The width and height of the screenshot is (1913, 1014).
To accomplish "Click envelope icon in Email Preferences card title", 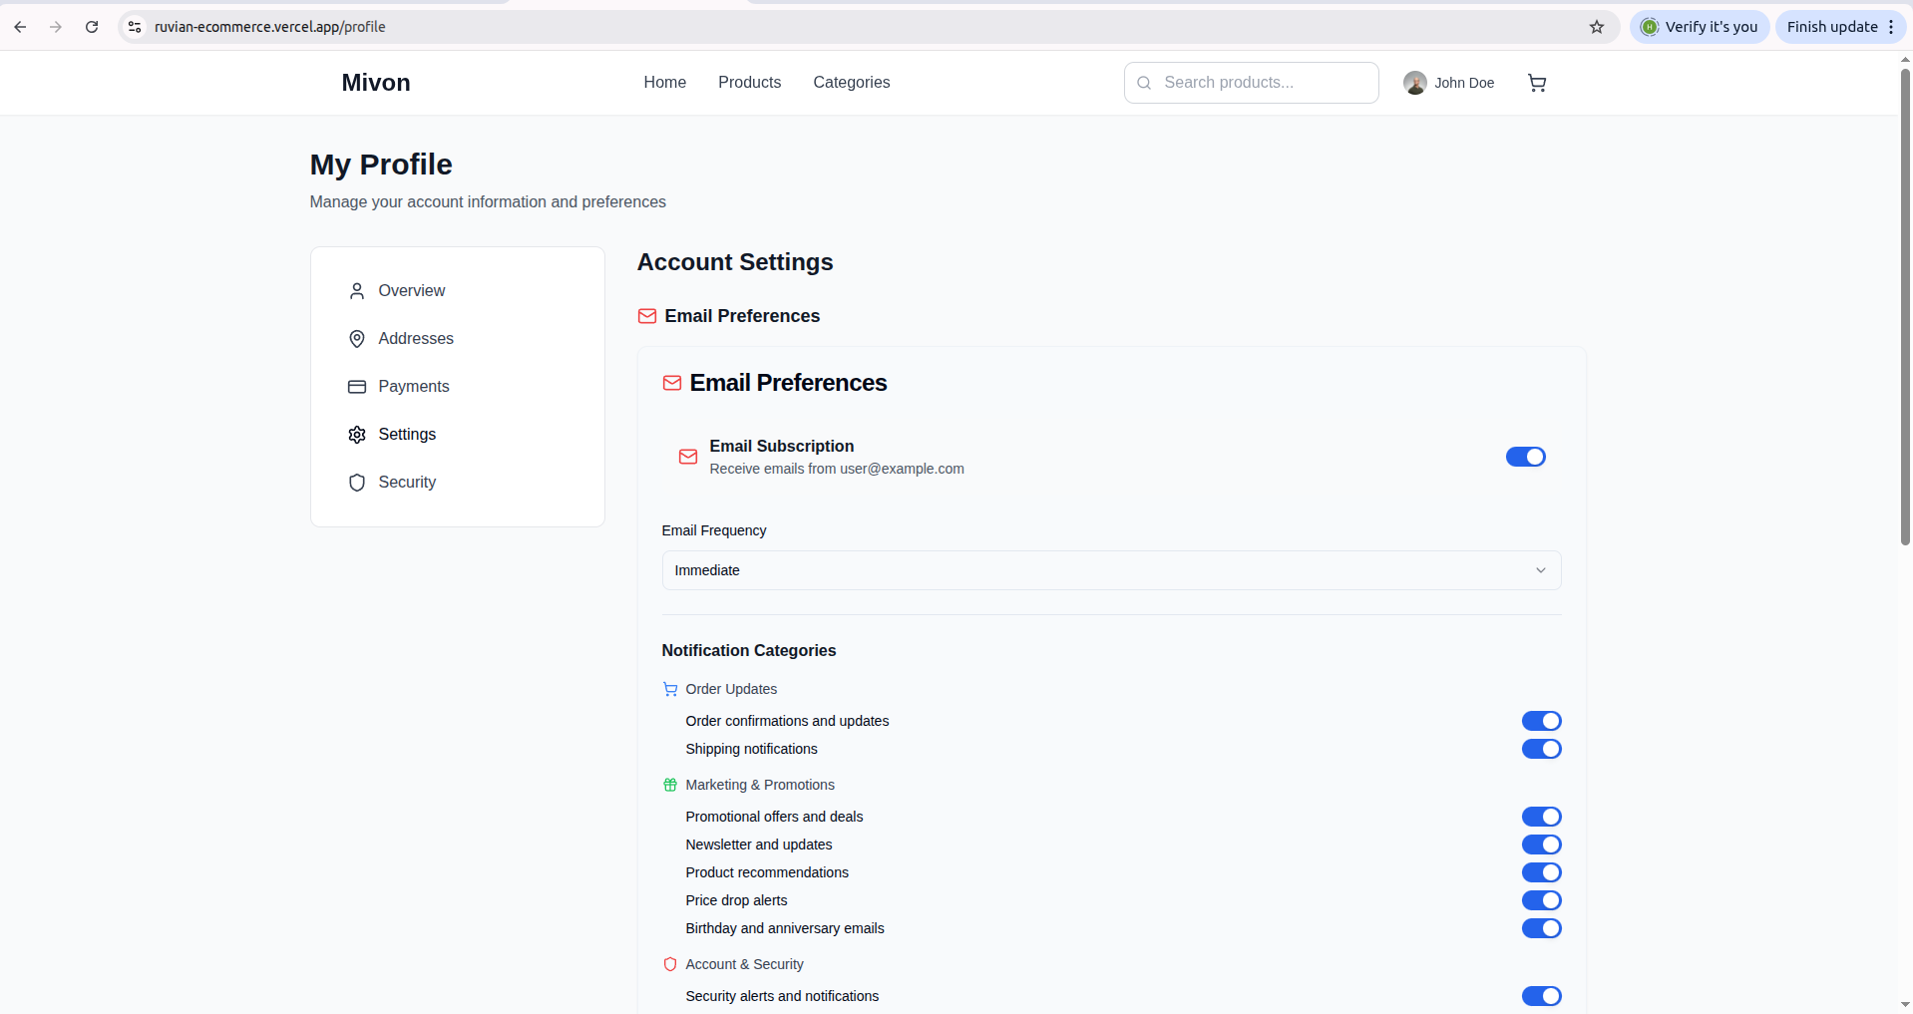I will pyautogui.click(x=672, y=383).
